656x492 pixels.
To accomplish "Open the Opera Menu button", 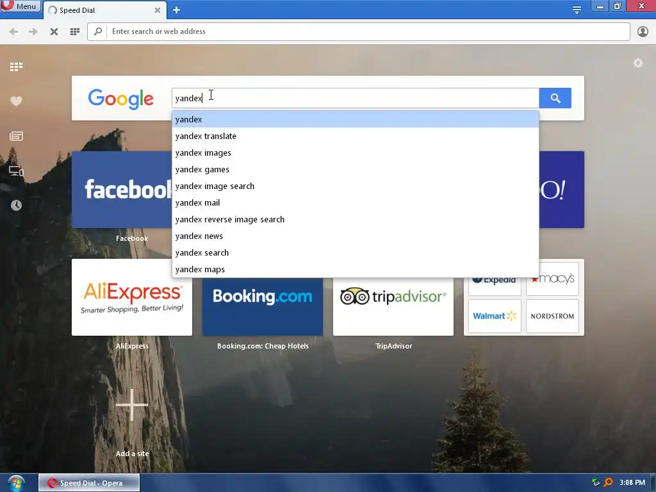I will click(20, 6).
